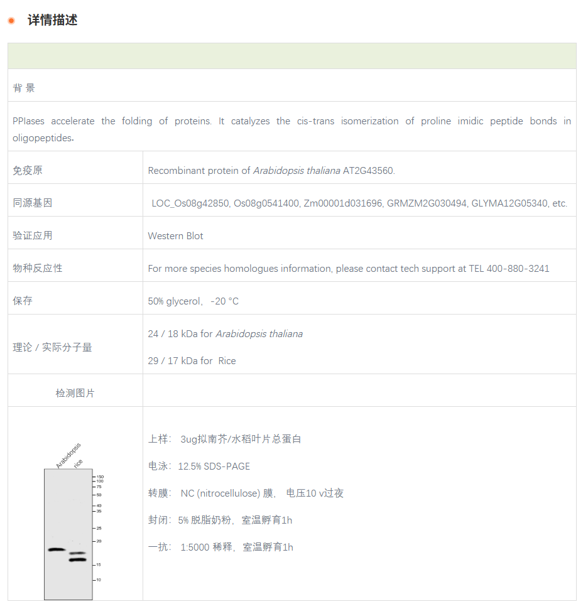Select the Western Blot application text
The width and height of the screenshot is (588, 609).
point(175,235)
